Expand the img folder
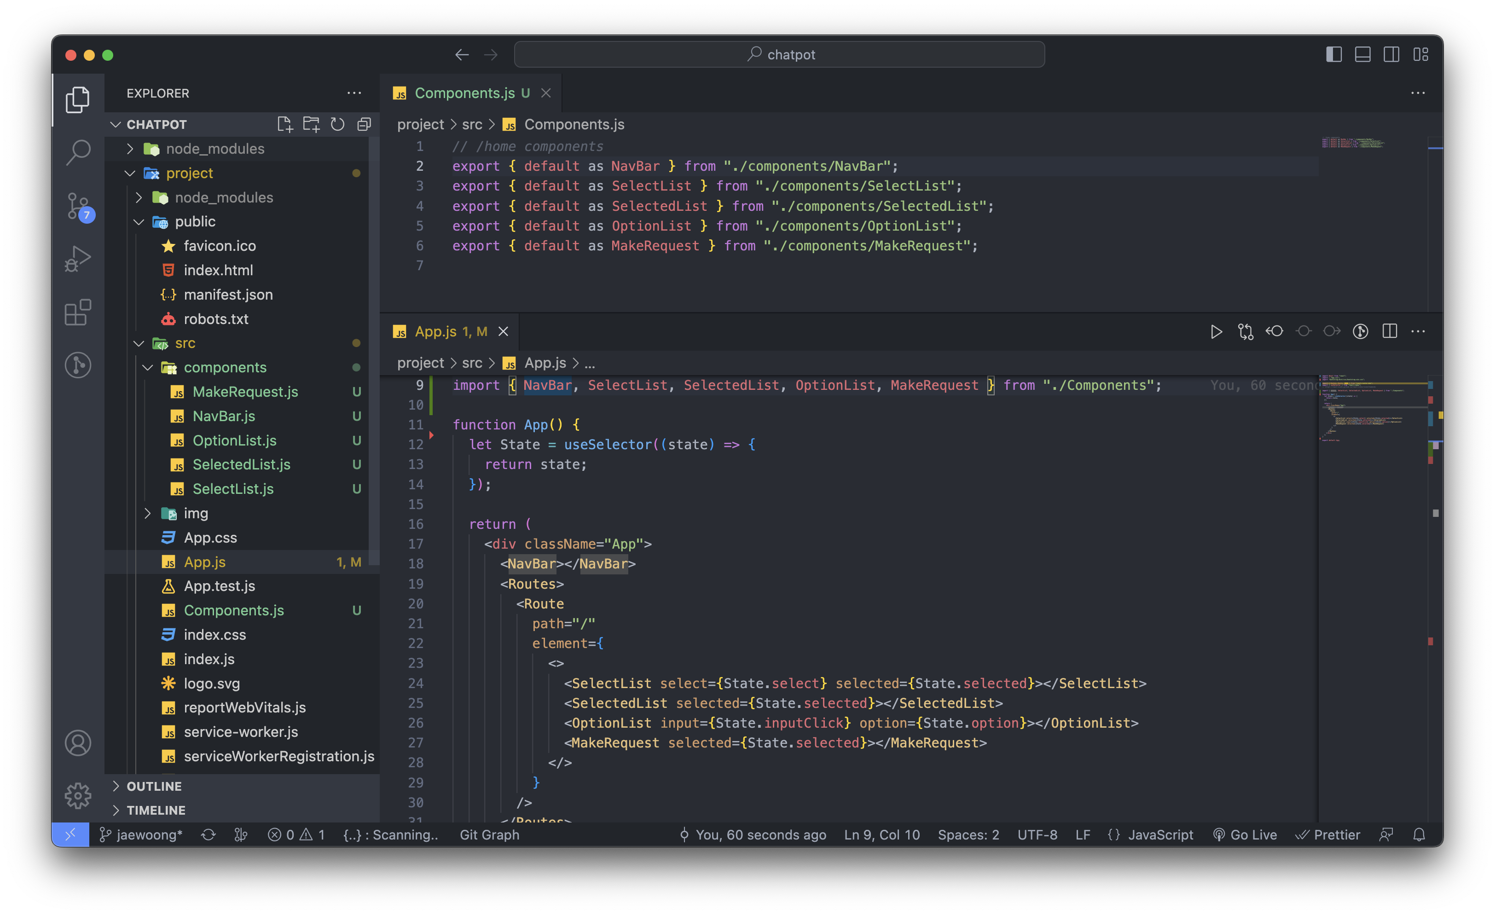1495x915 pixels. pyautogui.click(x=147, y=513)
